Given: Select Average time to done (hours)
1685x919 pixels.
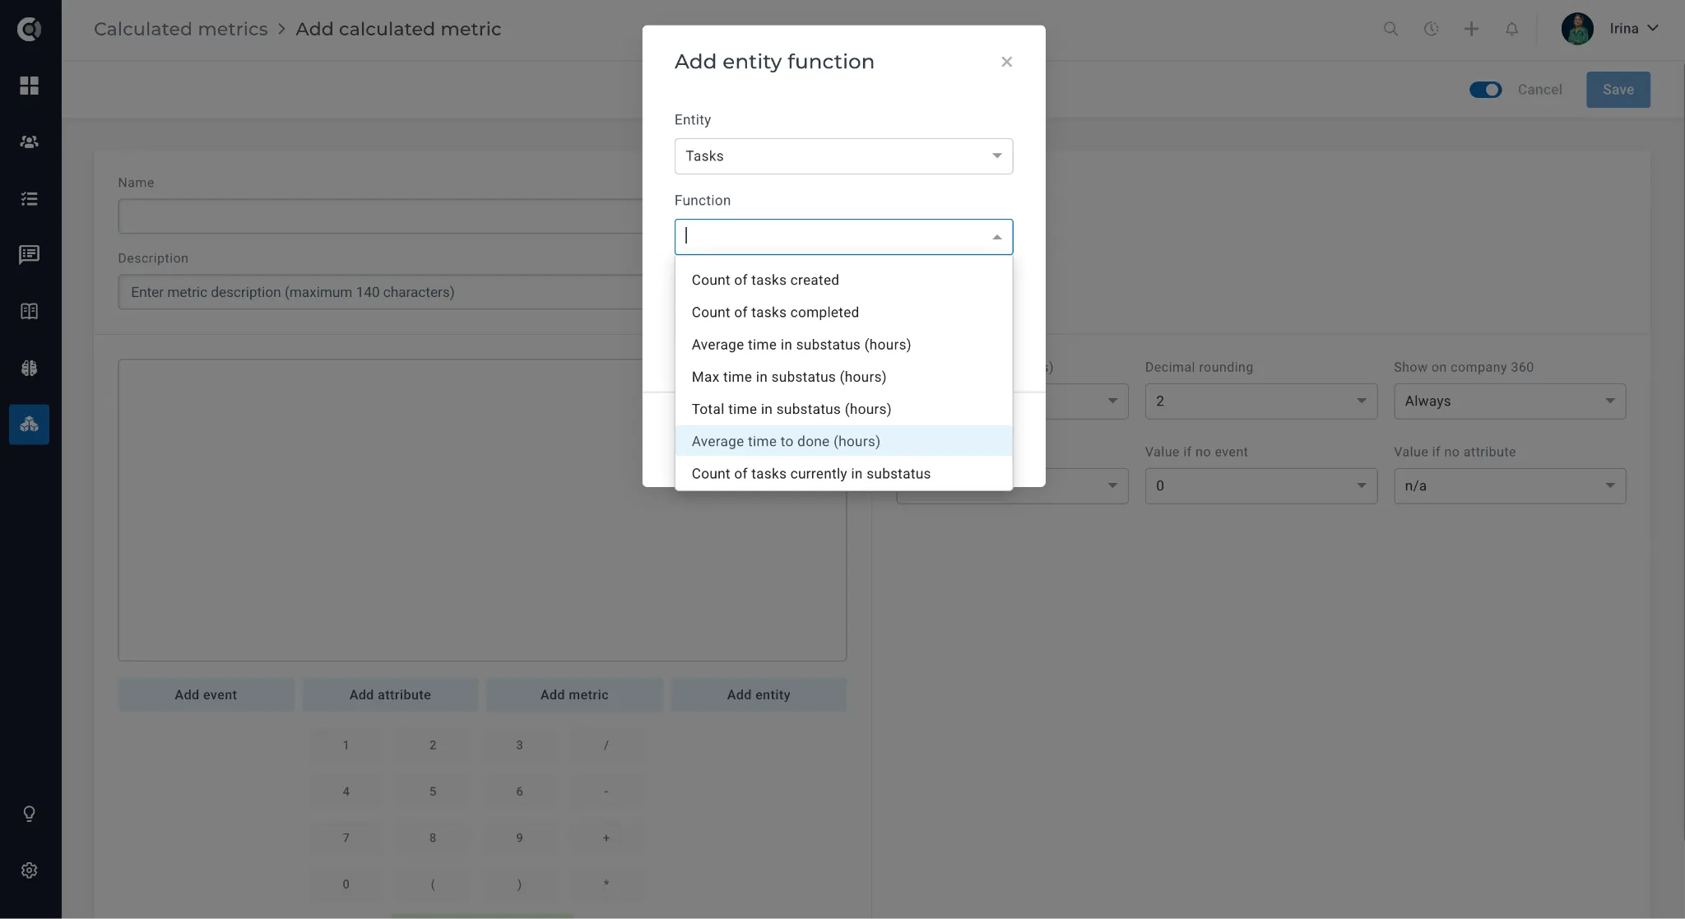Looking at the screenshot, I should coord(843,441).
